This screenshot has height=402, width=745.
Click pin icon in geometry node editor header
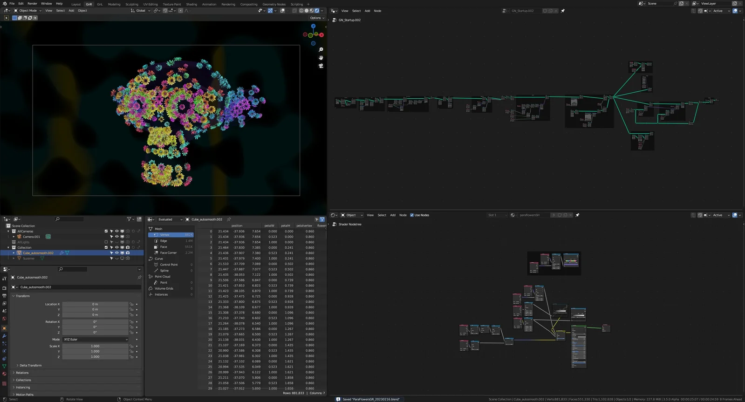point(563,11)
